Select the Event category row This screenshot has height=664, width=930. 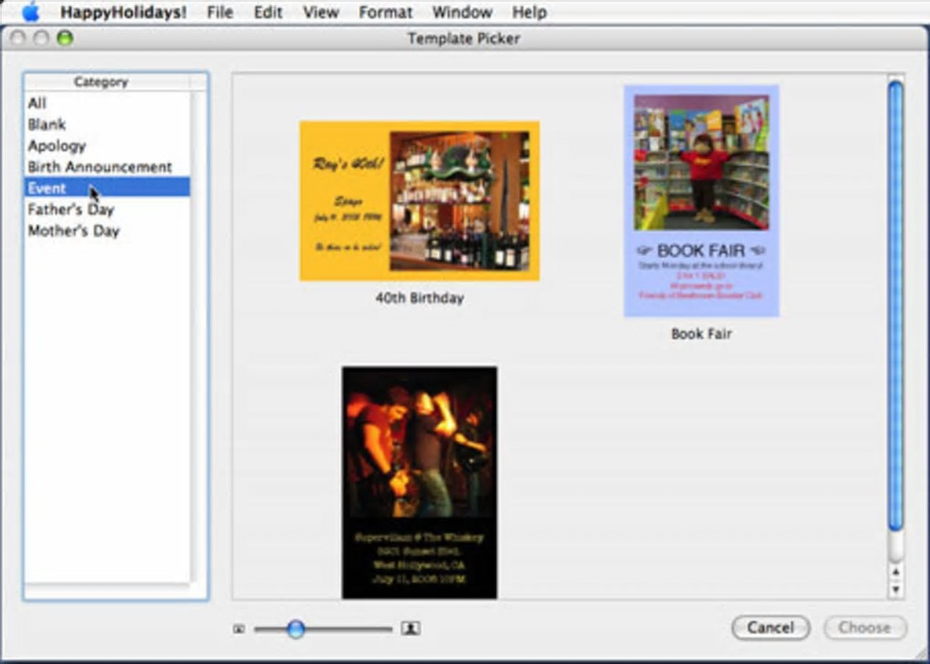(x=108, y=187)
